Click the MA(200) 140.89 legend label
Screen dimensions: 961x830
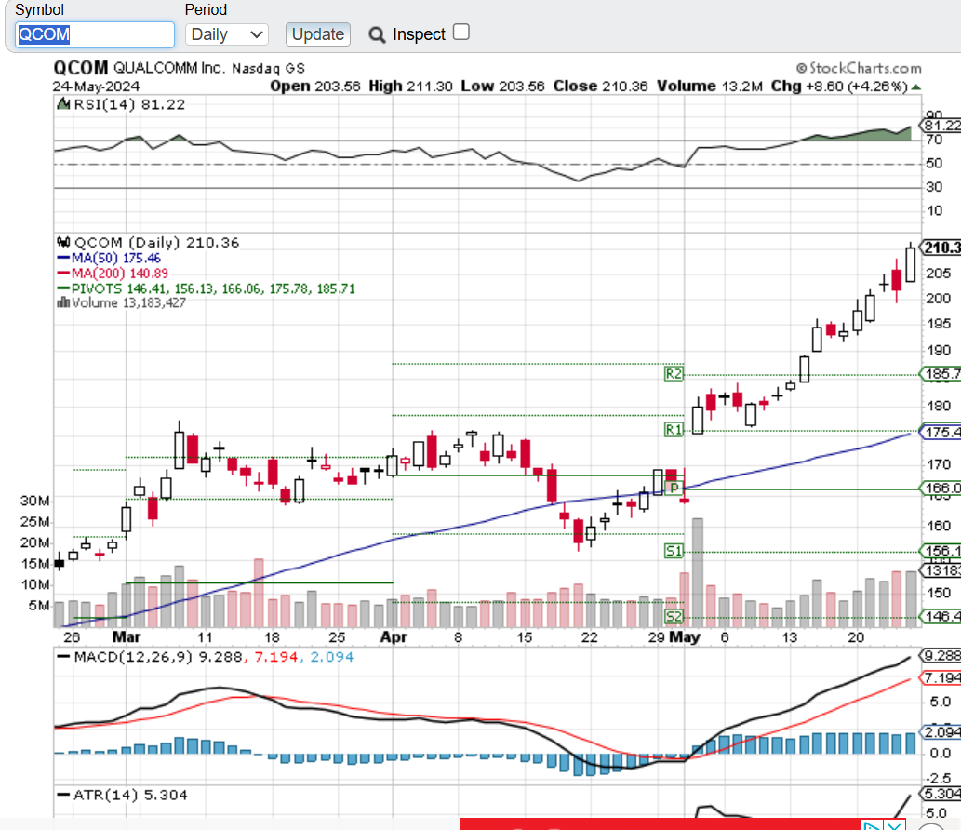pyautogui.click(x=119, y=273)
